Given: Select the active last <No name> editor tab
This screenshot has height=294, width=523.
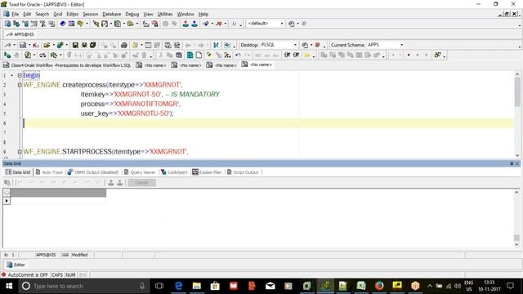Looking at the screenshot, I should 257,65.
